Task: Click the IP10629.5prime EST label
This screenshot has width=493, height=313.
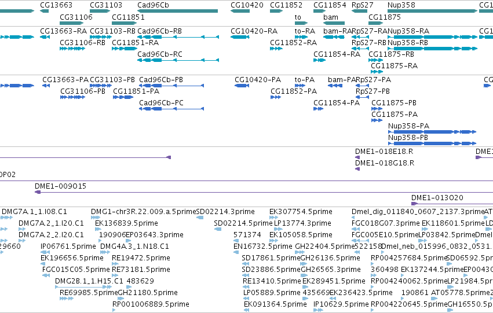Action: [x=341, y=304]
